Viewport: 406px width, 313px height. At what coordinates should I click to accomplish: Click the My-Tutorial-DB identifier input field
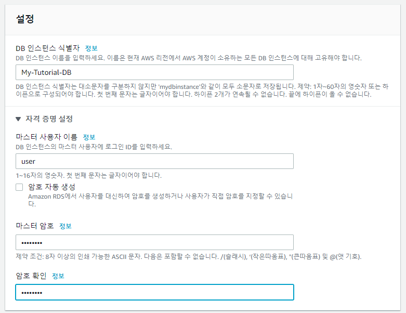[x=154, y=72]
